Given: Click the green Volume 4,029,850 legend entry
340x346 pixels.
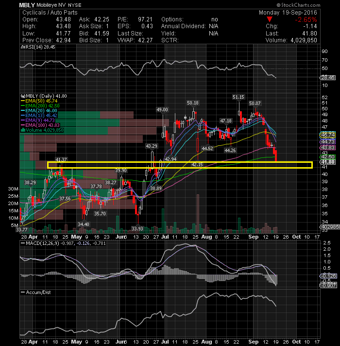Looking at the screenshot, I should click(x=45, y=130).
